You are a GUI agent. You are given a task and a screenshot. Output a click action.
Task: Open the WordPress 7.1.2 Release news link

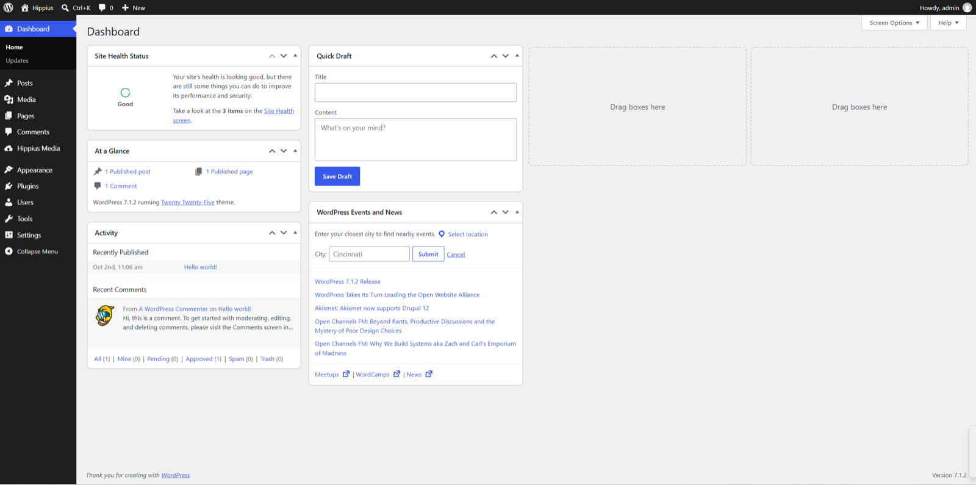click(348, 282)
